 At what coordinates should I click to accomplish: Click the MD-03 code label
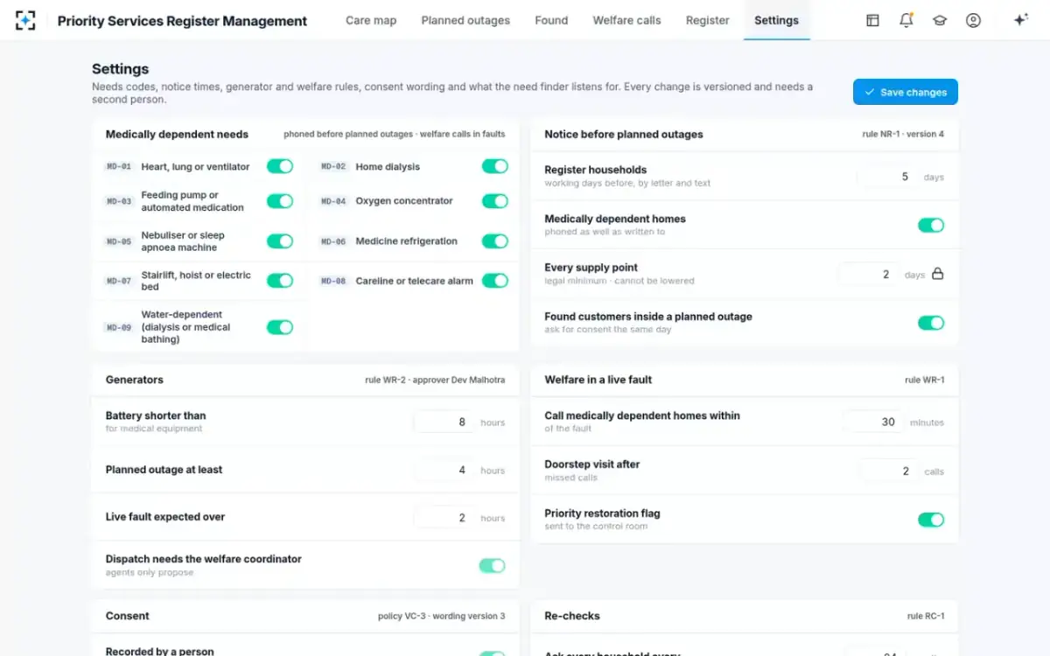point(119,201)
